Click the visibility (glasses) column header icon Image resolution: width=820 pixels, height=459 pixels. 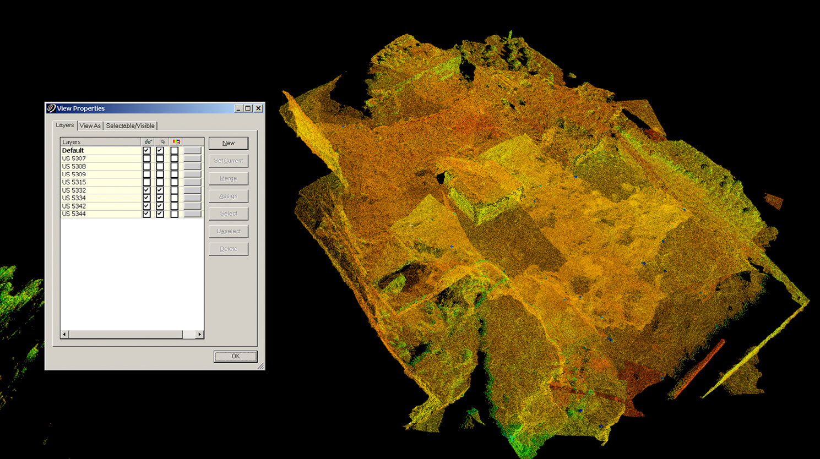(x=148, y=142)
